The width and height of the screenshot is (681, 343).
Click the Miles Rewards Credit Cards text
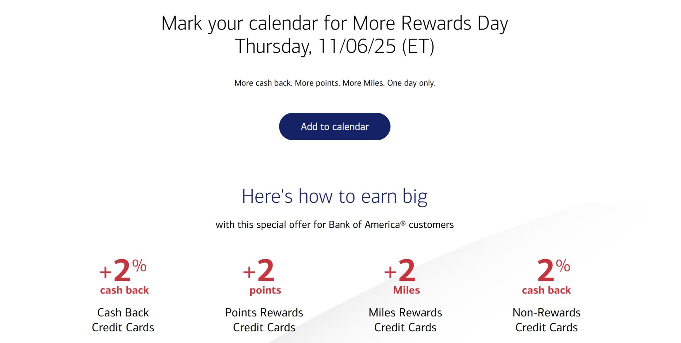coord(405,320)
